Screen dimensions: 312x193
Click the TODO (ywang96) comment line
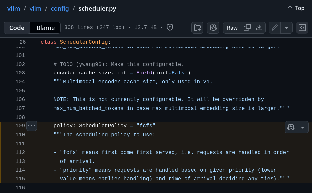pos(118,64)
